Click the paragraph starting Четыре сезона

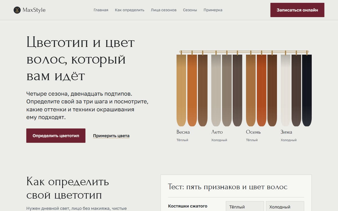(x=87, y=105)
